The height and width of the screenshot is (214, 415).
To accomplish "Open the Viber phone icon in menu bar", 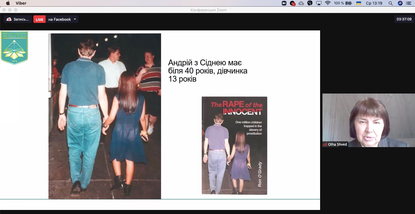I will pos(310,3).
